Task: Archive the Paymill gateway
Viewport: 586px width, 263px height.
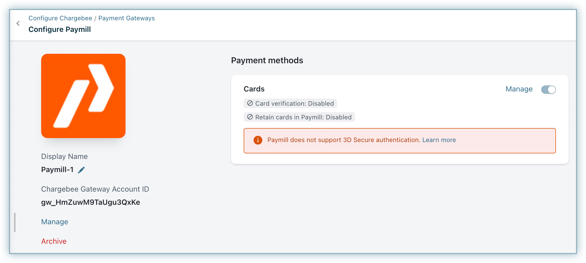Action: click(54, 241)
